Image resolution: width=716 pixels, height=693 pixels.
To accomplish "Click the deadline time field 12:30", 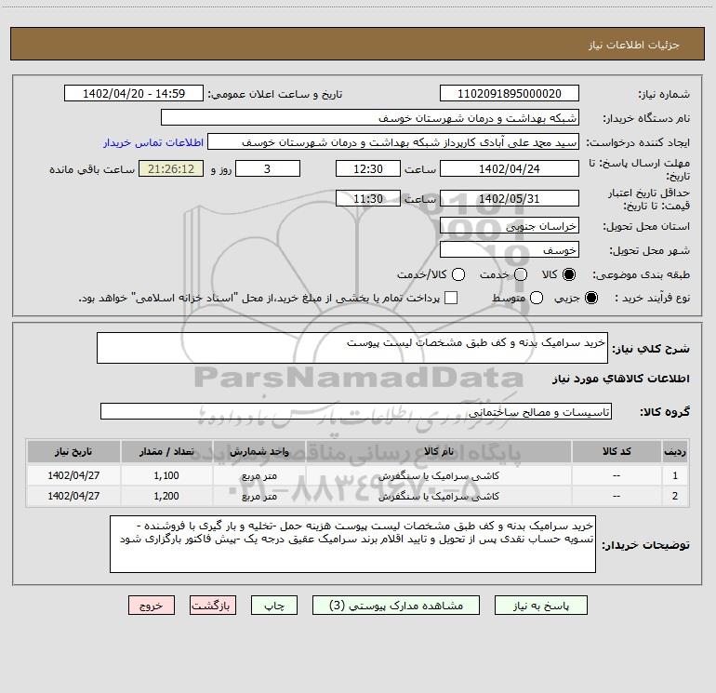I will coord(368,168).
